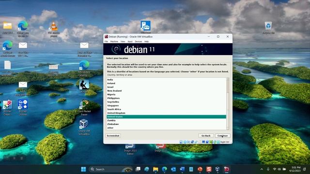Select the highlighted United States row
Screen dimensions: 310x174
point(166,117)
